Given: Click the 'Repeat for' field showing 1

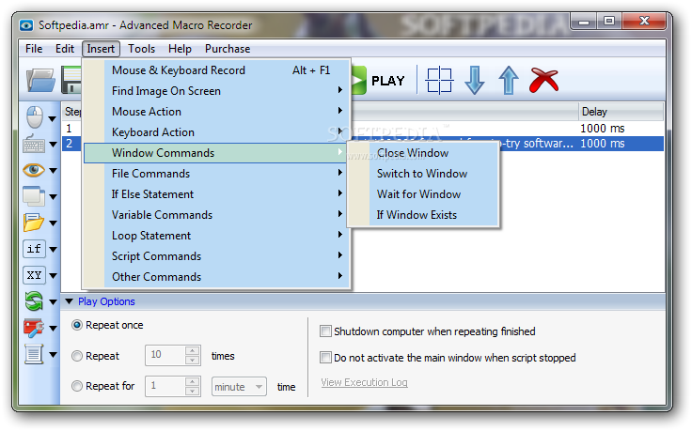Looking at the screenshot, I should [x=165, y=386].
